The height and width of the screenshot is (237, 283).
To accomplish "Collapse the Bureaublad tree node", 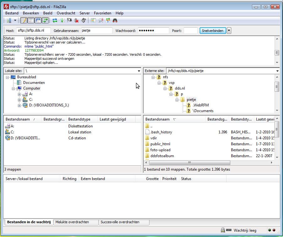I will pos(8,77).
